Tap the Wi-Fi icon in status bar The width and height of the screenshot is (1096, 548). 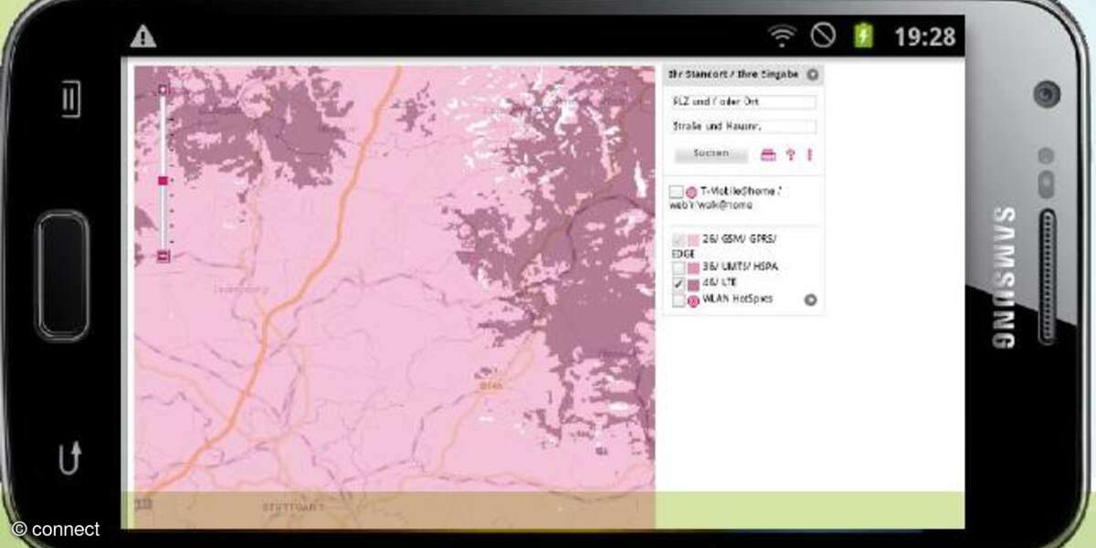[782, 37]
